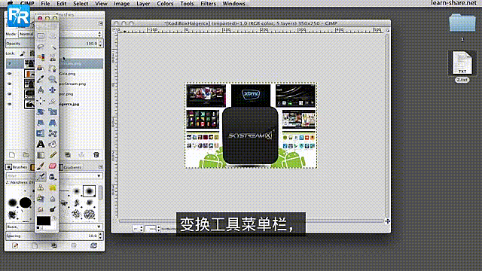Choose the Paintbrush tool

[x=41, y=166]
